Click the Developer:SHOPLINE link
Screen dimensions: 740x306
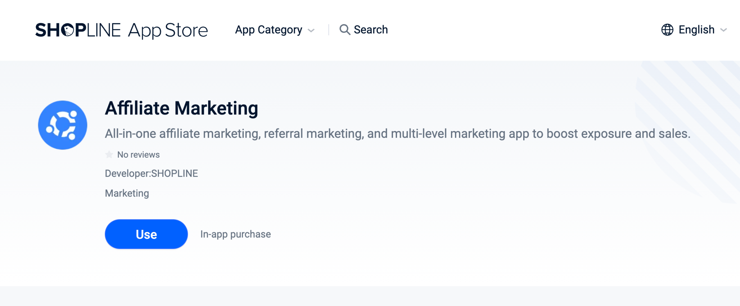pyautogui.click(x=151, y=174)
